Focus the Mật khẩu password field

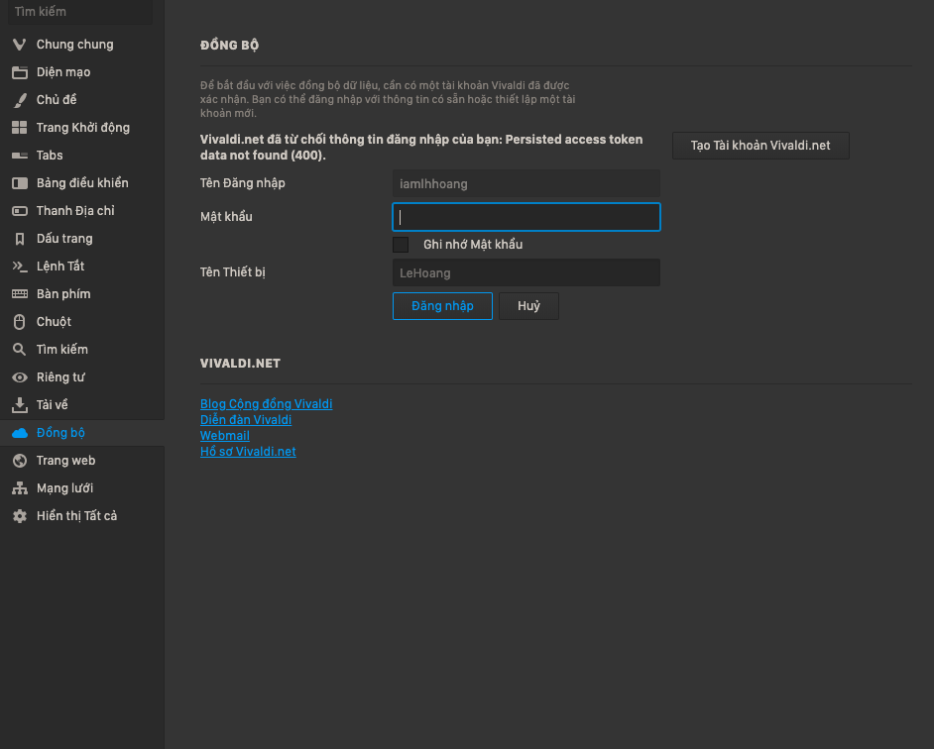click(x=526, y=217)
